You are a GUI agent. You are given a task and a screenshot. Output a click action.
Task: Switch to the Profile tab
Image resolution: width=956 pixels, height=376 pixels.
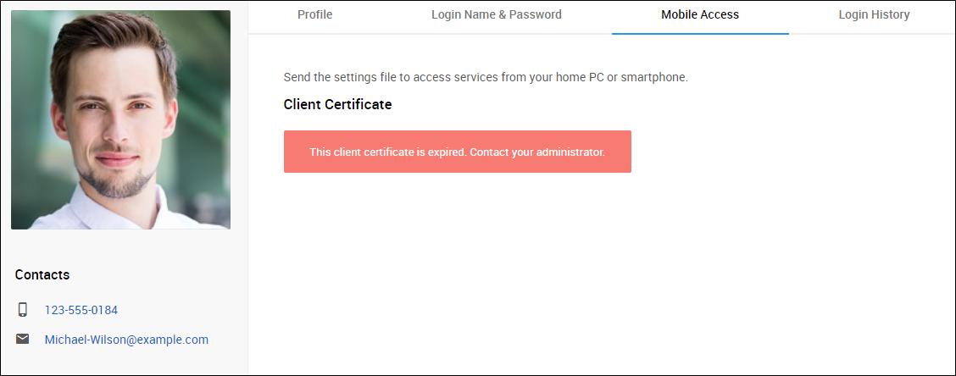point(314,14)
